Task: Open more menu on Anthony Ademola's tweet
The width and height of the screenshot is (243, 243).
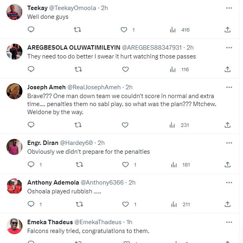Action: point(229,182)
